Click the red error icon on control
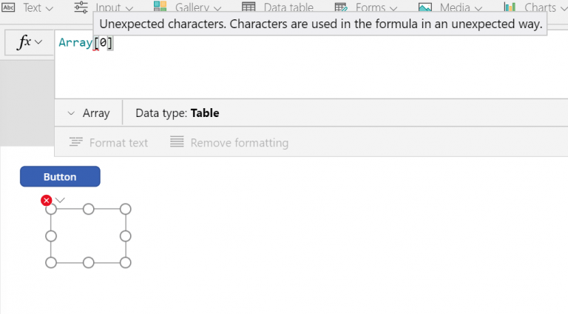Viewport: 568px width, 314px height. click(x=47, y=200)
